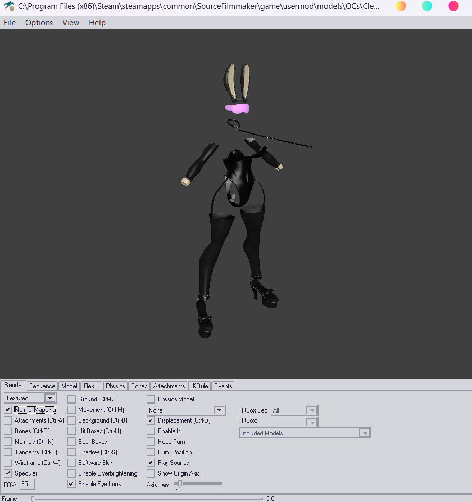The width and height of the screenshot is (472, 502).
Task: Enable the Illum. Position checkbox
Action: pos(151,452)
